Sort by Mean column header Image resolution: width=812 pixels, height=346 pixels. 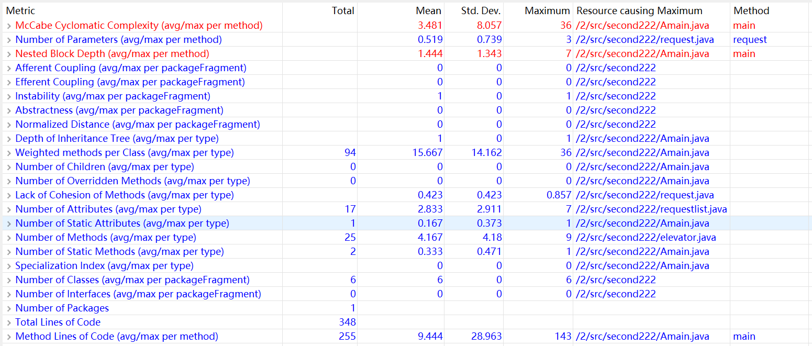(x=428, y=10)
